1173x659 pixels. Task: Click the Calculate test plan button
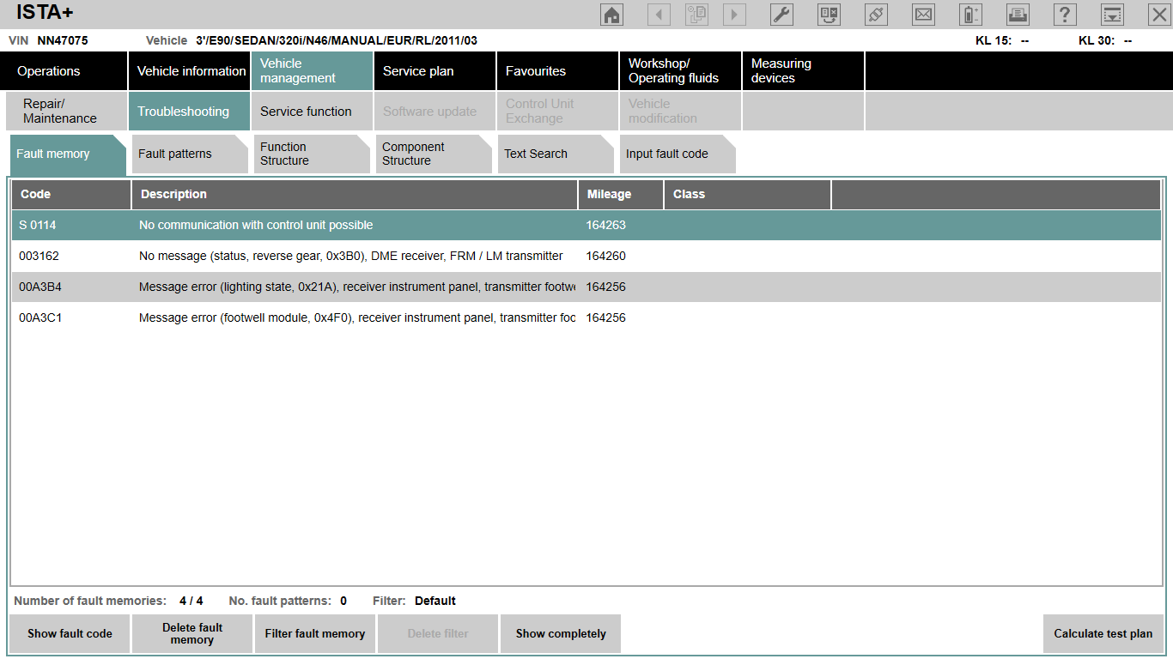pos(1103,634)
